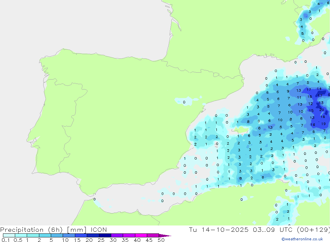Pick the legend swatch between 20 and 25
Image resolution: width=330 pixels, height=242 pixels.
93,235
